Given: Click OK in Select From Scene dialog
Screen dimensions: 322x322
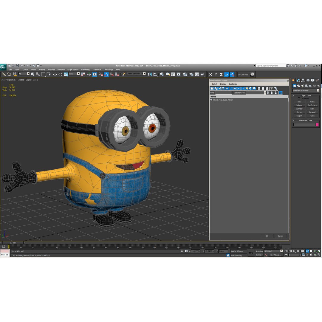Looking at the screenshot, I should [x=267, y=236].
